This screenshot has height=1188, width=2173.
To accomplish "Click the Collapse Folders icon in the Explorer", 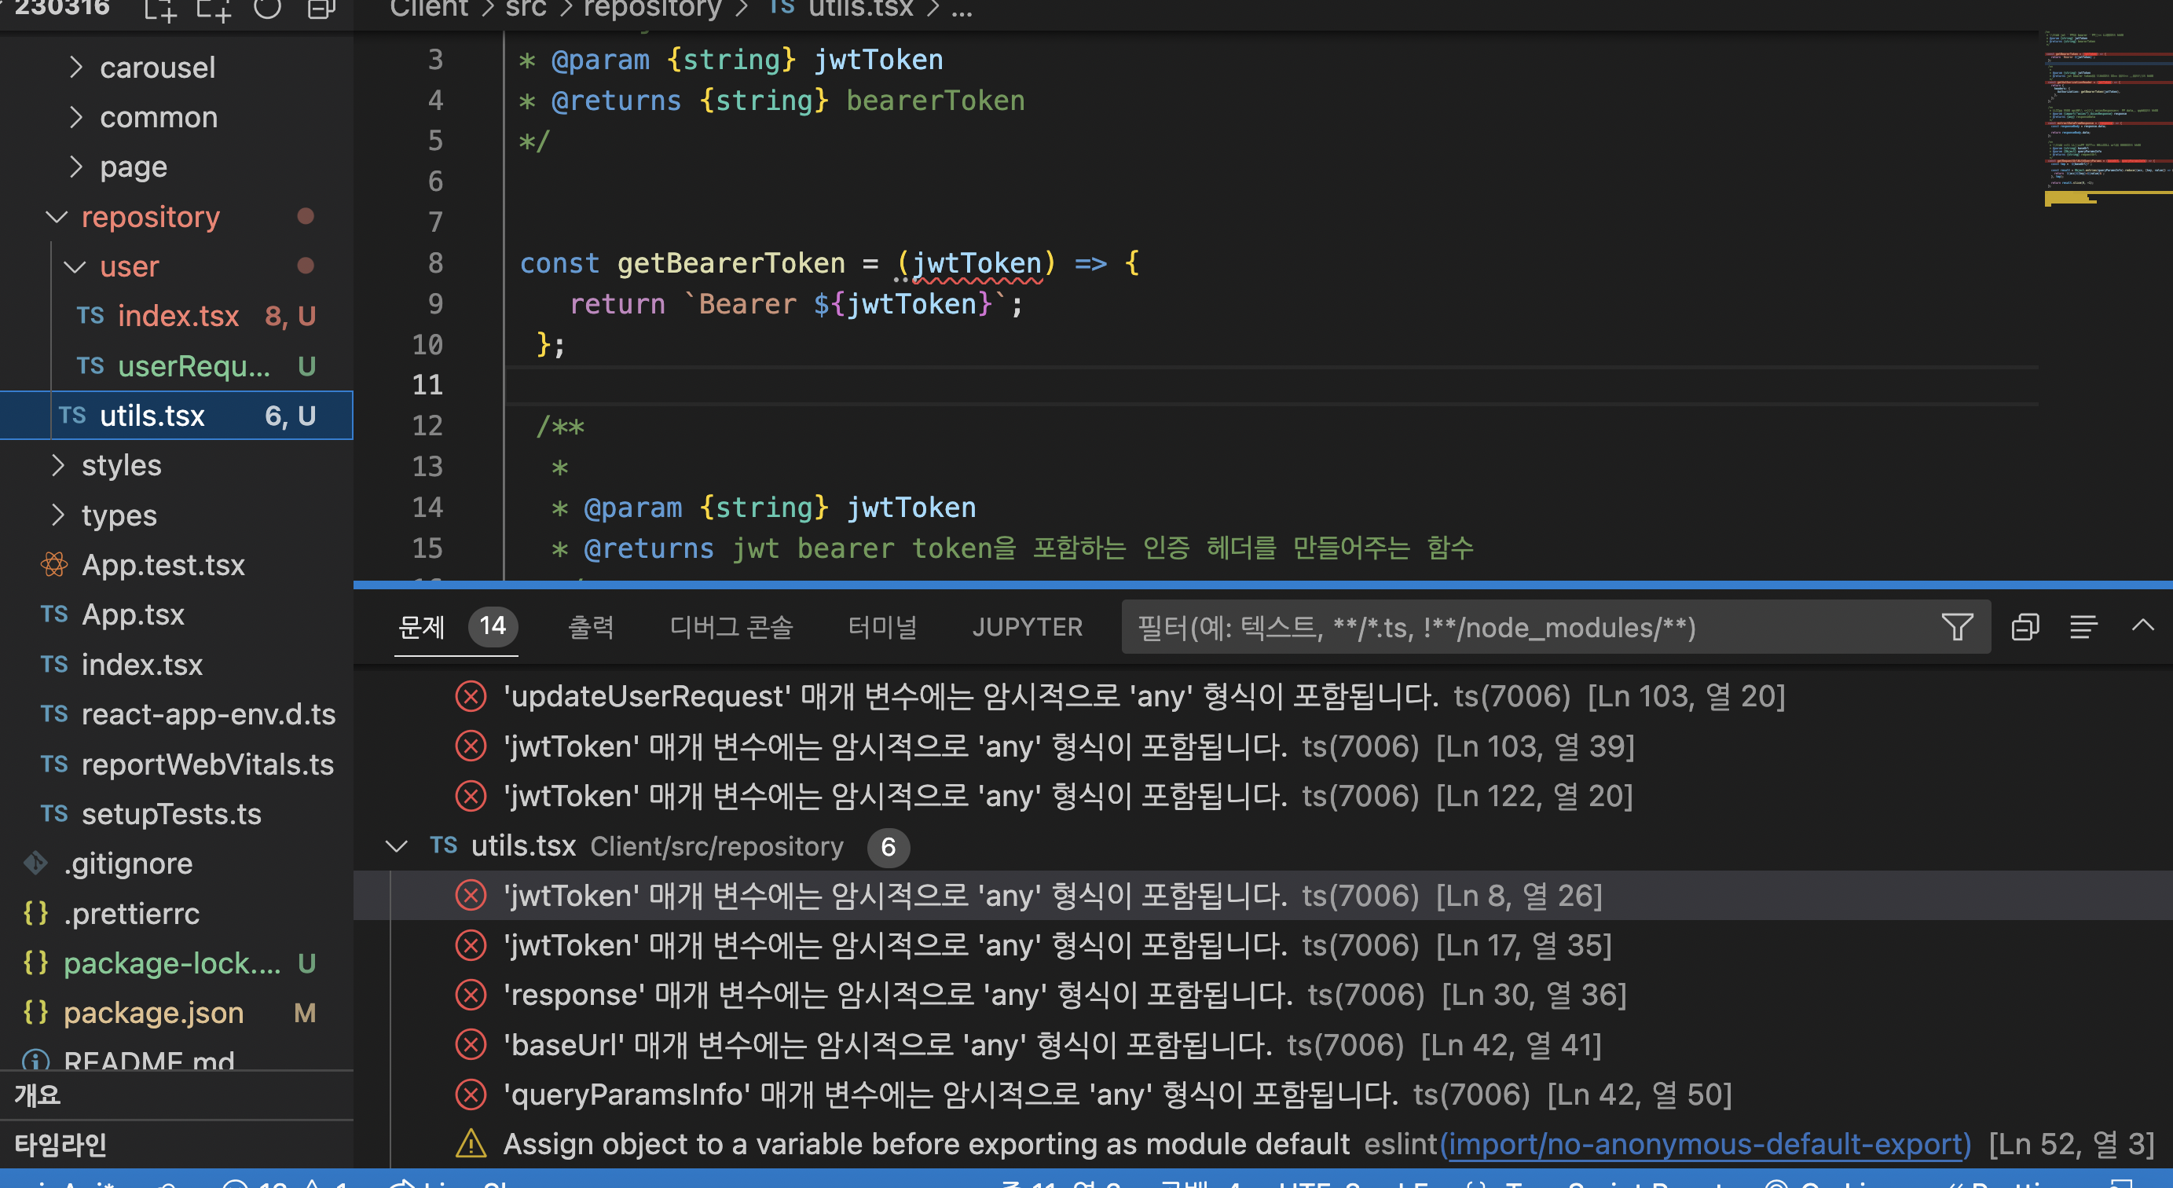I will pyautogui.click(x=321, y=11).
